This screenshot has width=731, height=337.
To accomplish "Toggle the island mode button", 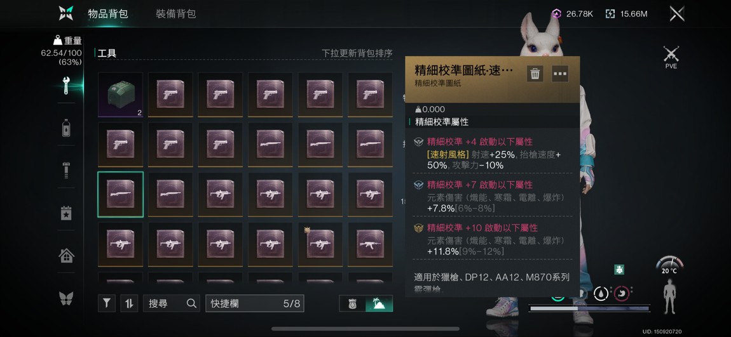I will click(x=379, y=303).
